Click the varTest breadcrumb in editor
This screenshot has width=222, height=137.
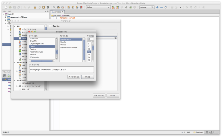click(x=57, y=16)
